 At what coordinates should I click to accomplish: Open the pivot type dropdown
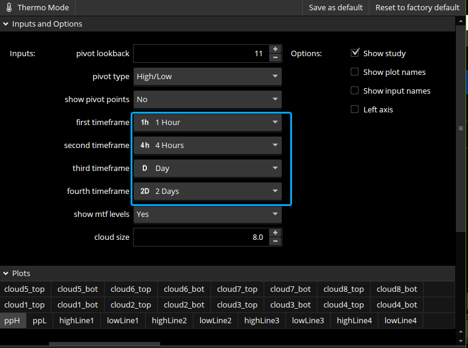click(207, 77)
